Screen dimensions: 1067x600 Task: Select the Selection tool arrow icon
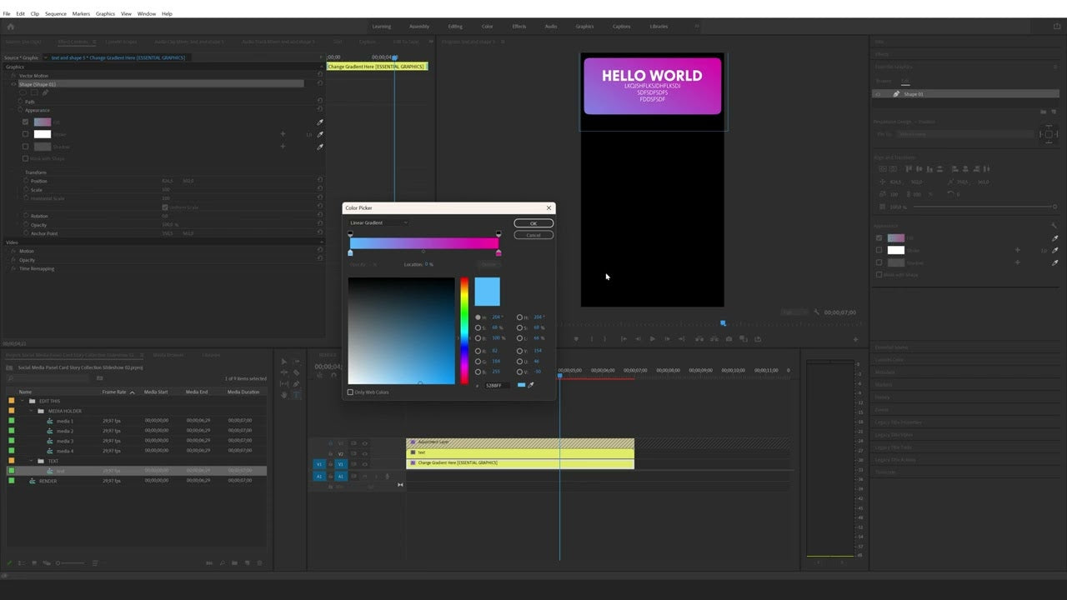(x=283, y=362)
